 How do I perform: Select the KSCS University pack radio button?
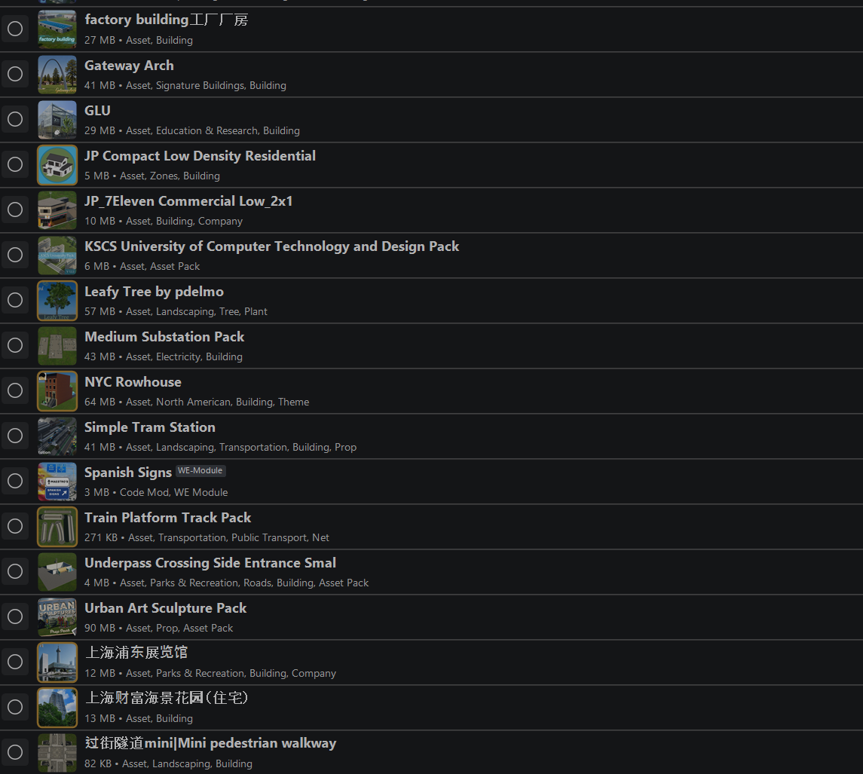(15, 255)
